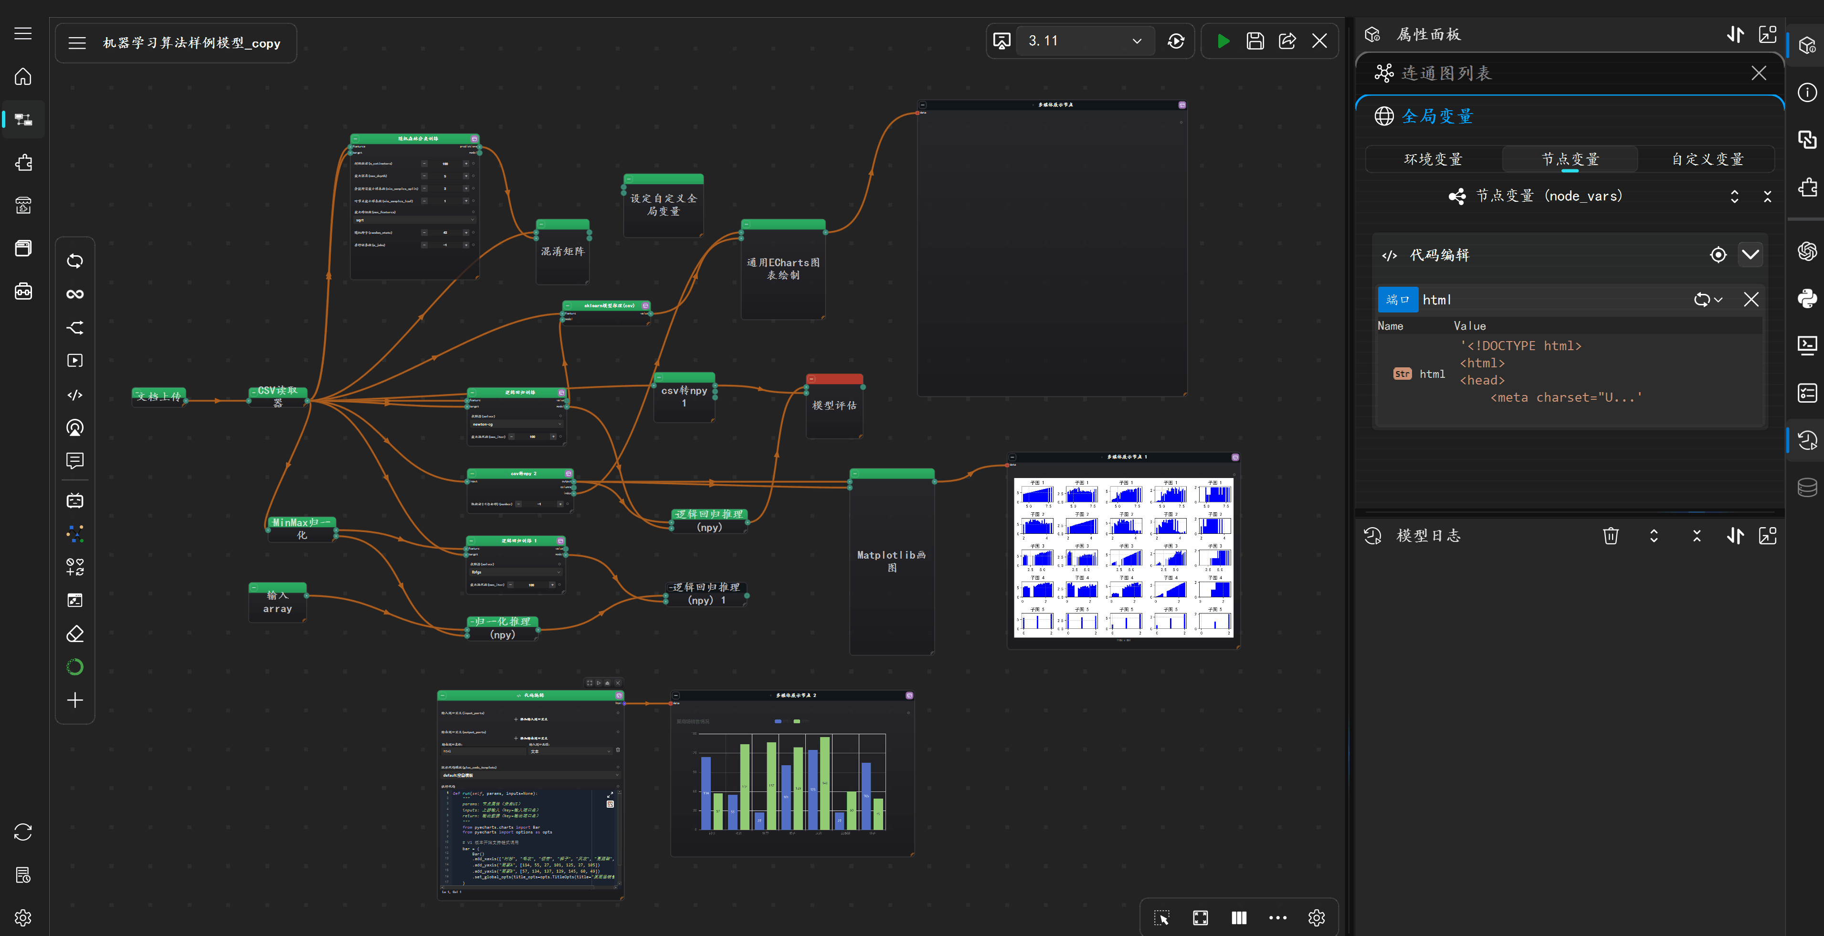Image resolution: width=1824 pixels, height=936 pixels.
Task: Select the comment tool in canvas toolbar
Action: [x=75, y=461]
